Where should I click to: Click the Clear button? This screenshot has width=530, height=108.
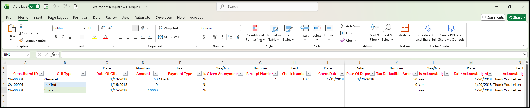pyautogui.click(x=348, y=40)
